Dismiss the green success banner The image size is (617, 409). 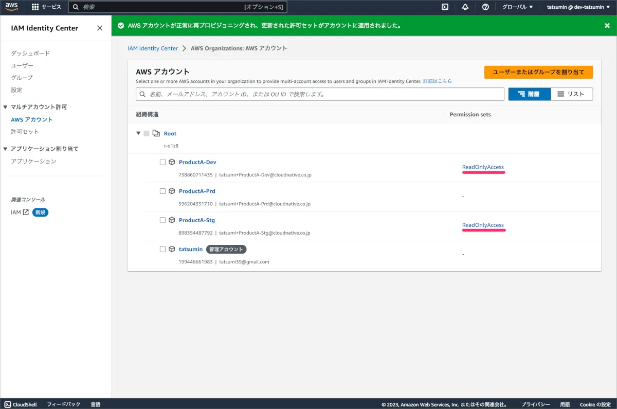click(607, 25)
